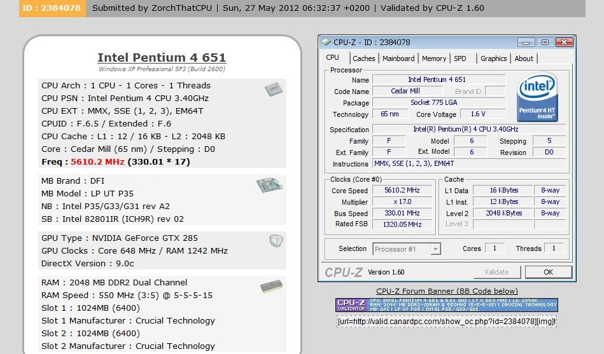Click the SB : Intel 82801IR (ICH9R) line

coord(113,219)
